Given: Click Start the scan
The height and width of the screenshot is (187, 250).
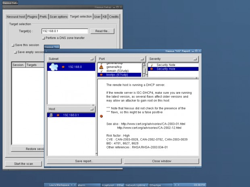Looking at the screenshot, I should tap(23, 164).
